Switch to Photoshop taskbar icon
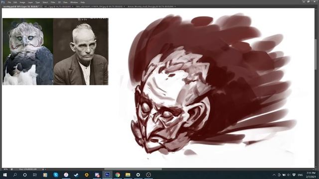The height and width of the screenshot is (179, 319). [x=107, y=175]
